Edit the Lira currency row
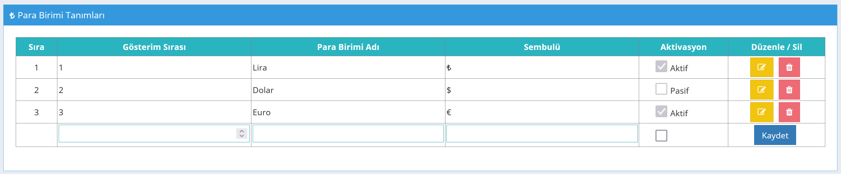The image size is (841, 174). pos(761,67)
